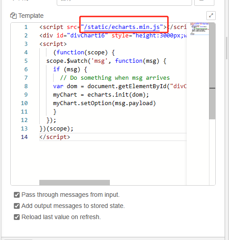Click the code minimap preview
The image size is (251, 240).
pos(200,29)
